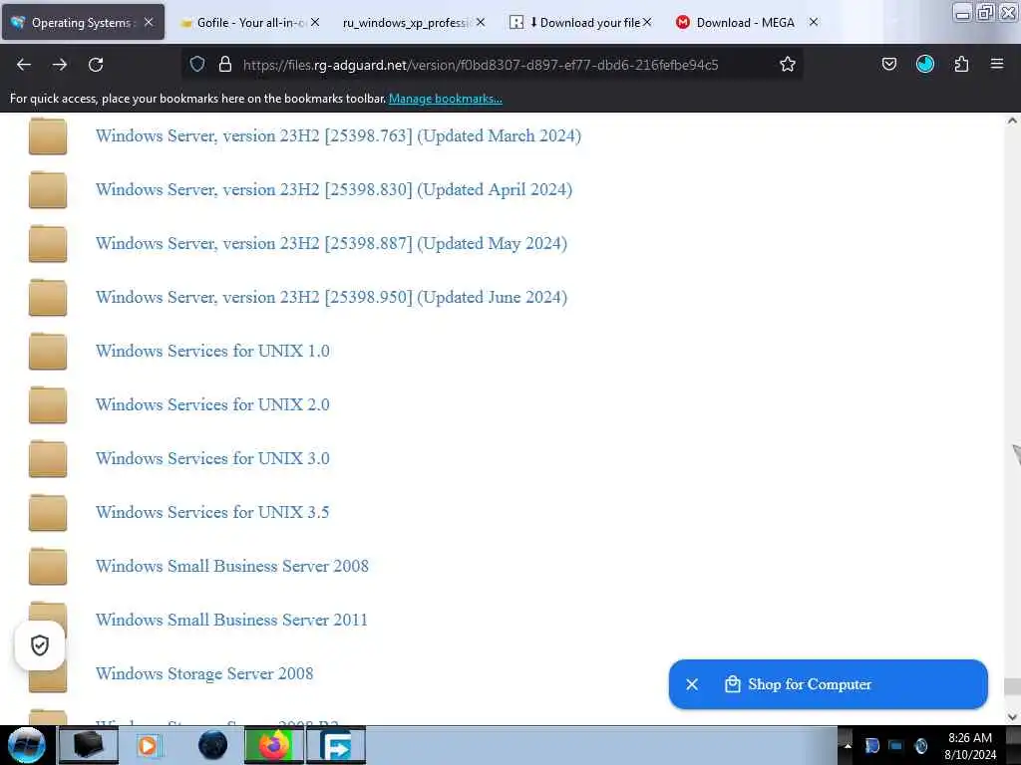Image resolution: width=1021 pixels, height=765 pixels.
Task: Open Windows Server 23H2 June 2024 link
Action: (331, 297)
